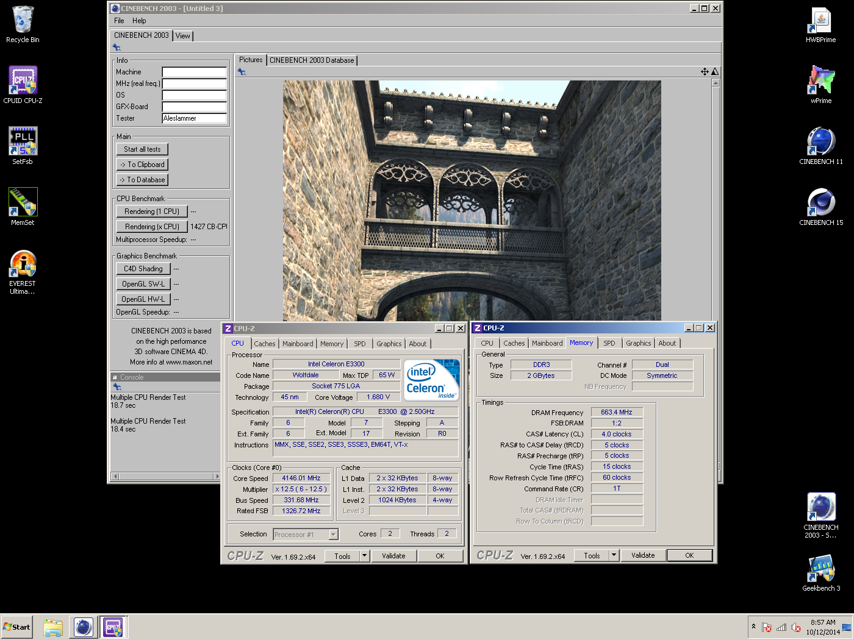Click the To Database button
The height and width of the screenshot is (640, 854).
click(x=142, y=180)
